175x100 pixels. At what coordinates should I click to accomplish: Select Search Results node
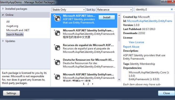pos(15,35)
